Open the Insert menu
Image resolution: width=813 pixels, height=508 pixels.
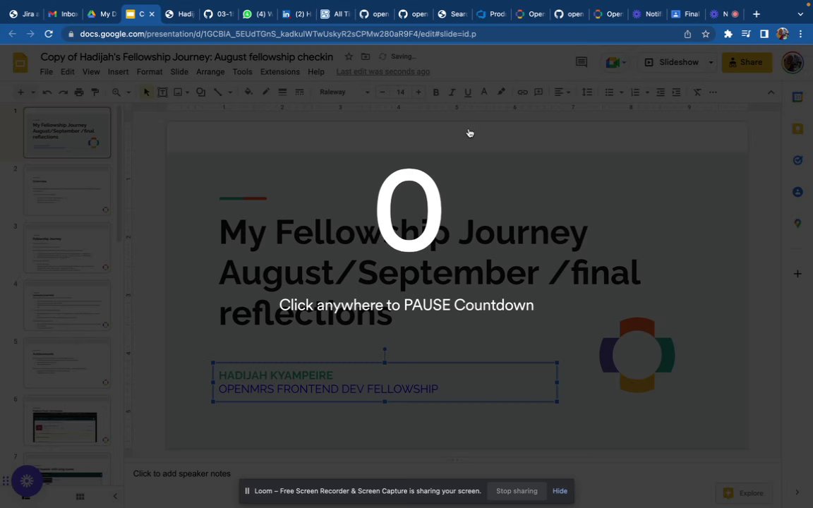click(x=119, y=72)
